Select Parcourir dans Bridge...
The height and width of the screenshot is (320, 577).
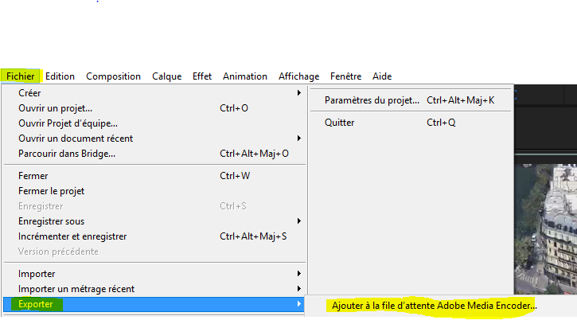point(154,154)
